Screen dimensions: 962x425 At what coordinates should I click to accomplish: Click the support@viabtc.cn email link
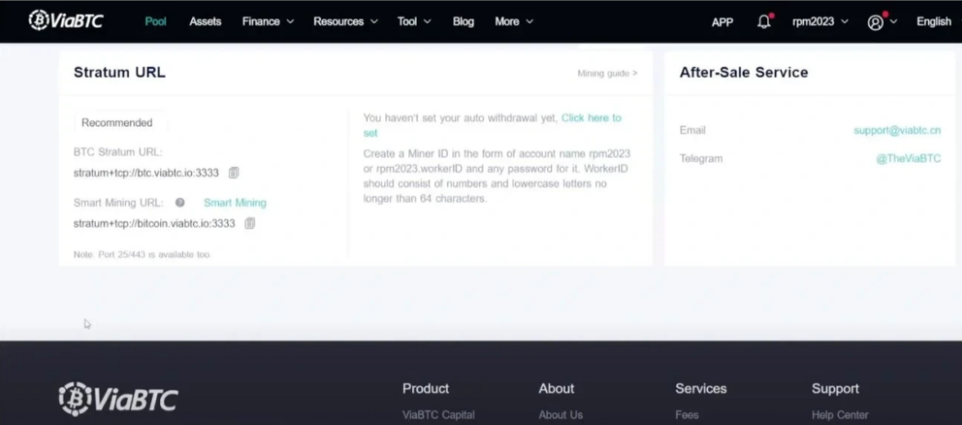click(897, 130)
